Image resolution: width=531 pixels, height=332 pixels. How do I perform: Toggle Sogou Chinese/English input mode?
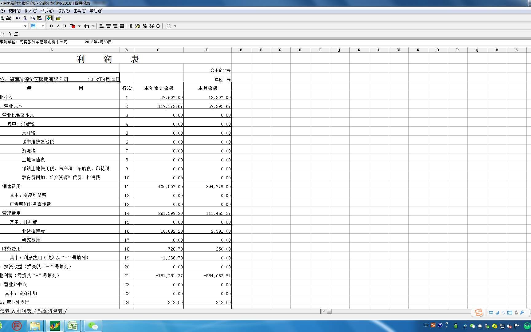491,313
